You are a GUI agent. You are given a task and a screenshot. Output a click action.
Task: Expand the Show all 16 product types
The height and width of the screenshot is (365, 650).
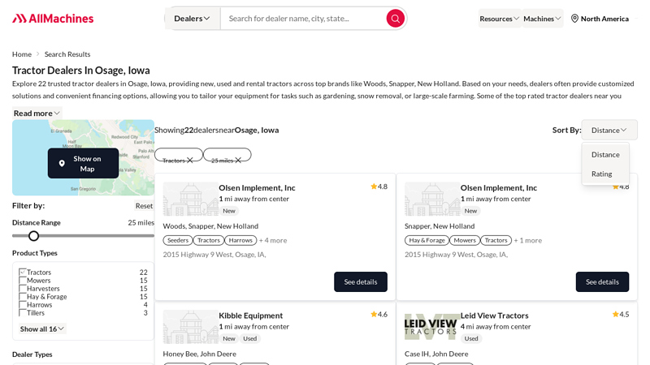[x=42, y=328]
